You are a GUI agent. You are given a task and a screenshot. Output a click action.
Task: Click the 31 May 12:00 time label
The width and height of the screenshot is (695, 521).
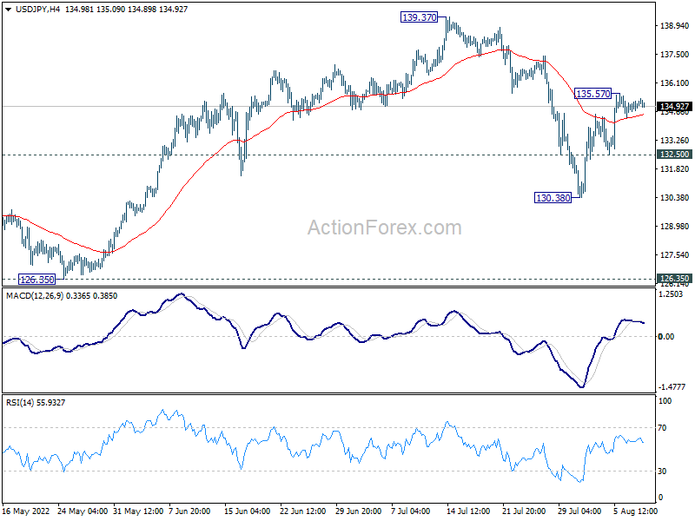coord(138,511)
